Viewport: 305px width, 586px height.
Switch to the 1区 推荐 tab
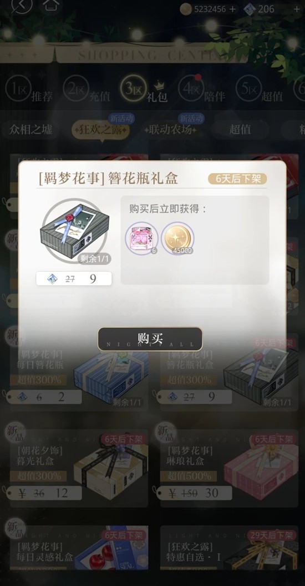pos(29,91)
